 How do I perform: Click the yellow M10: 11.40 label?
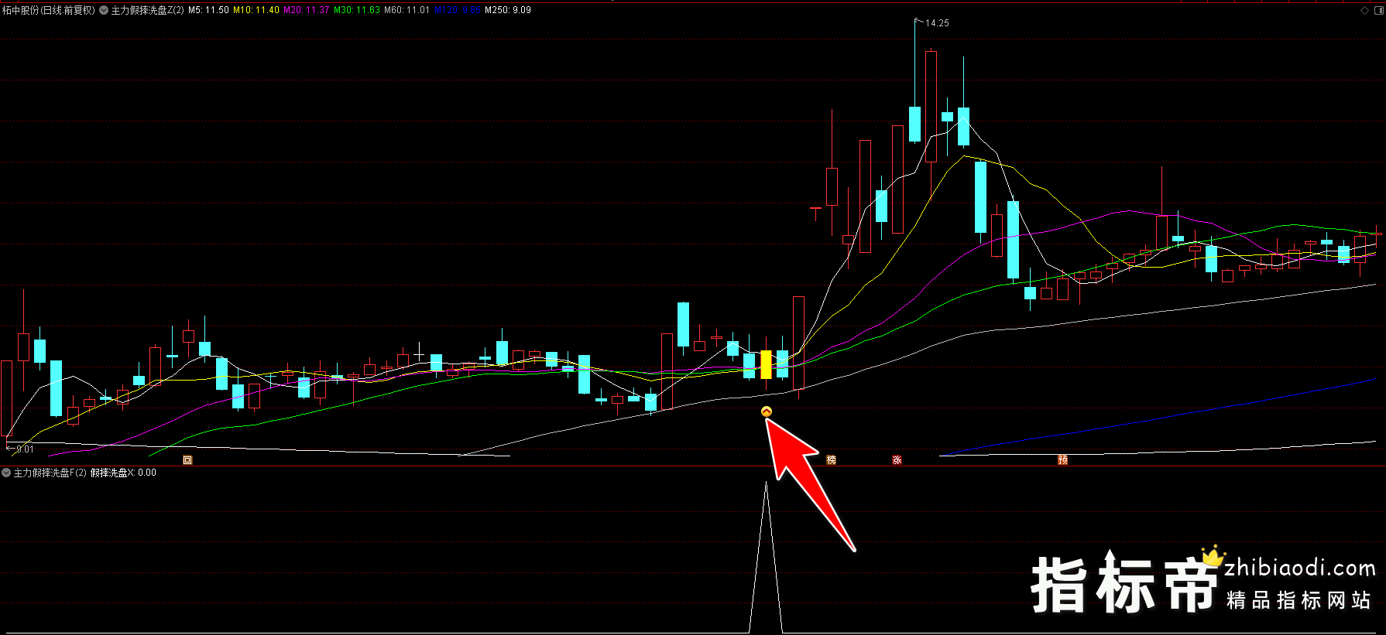tap(256, 10)
